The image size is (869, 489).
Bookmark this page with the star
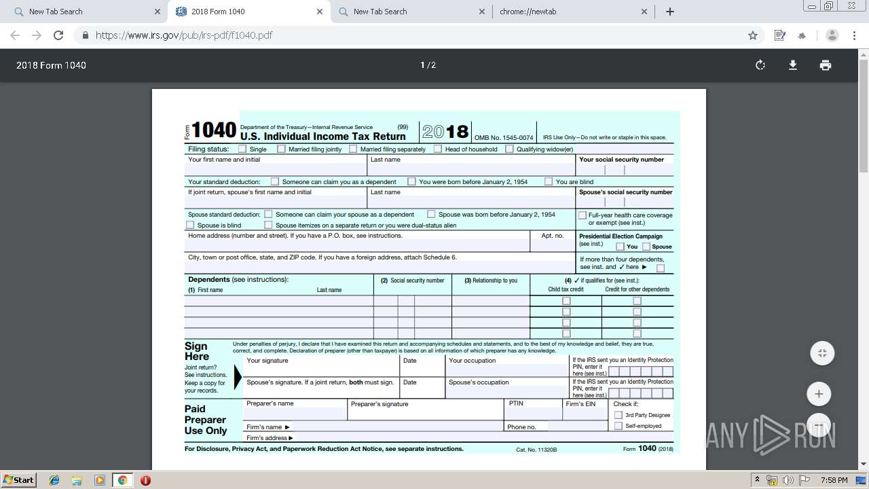pos(753,35)
